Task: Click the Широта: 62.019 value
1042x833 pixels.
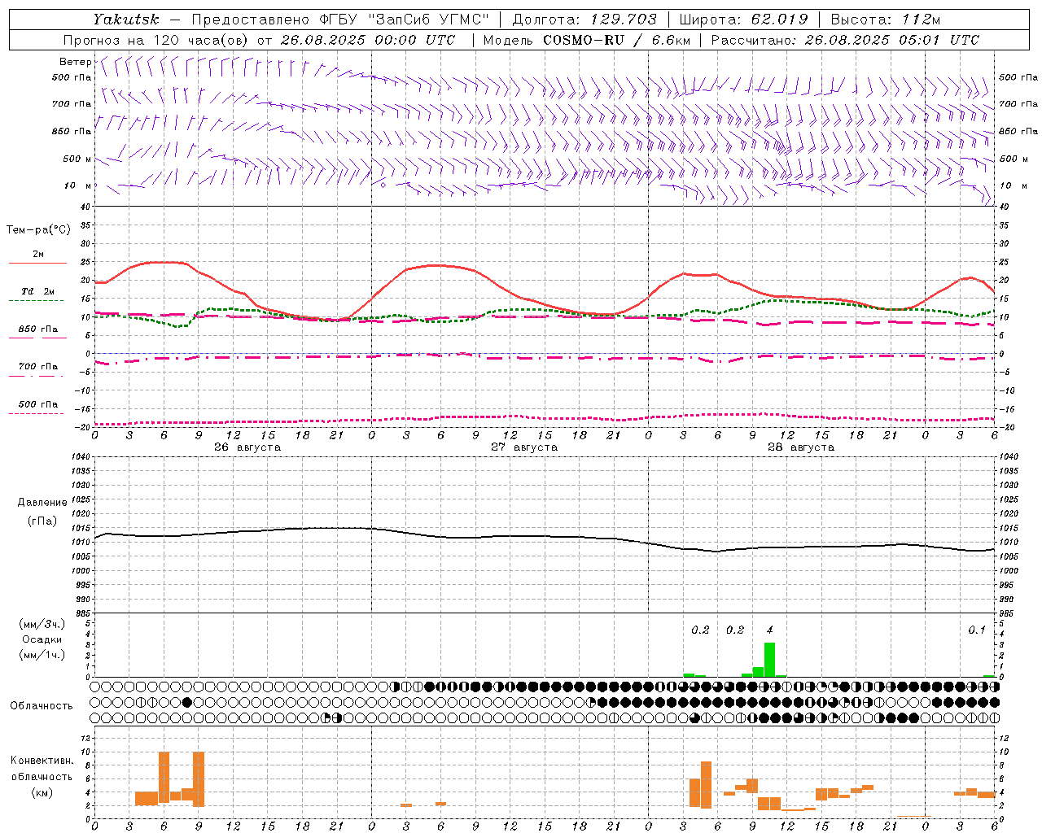Action: point(743,20)
